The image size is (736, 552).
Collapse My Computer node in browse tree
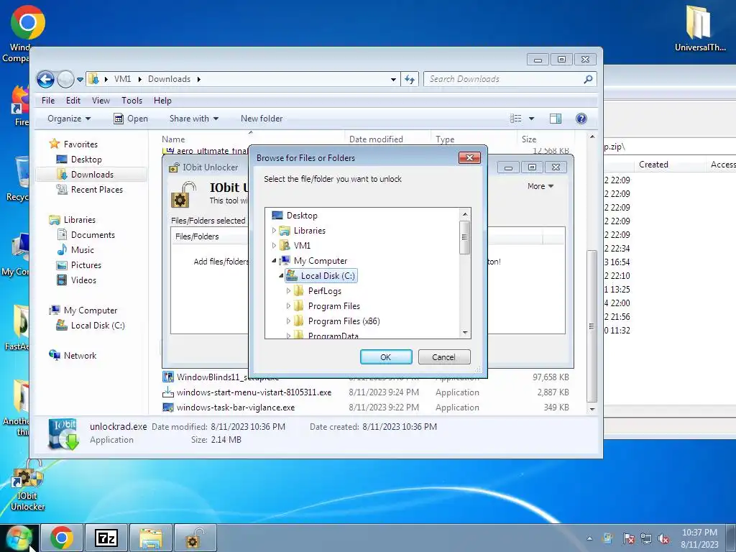click(x=274, y=260)
